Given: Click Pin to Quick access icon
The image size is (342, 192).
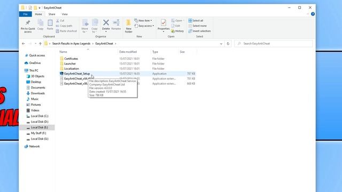Looking at the screenshot, I should (x=28, y=22).
